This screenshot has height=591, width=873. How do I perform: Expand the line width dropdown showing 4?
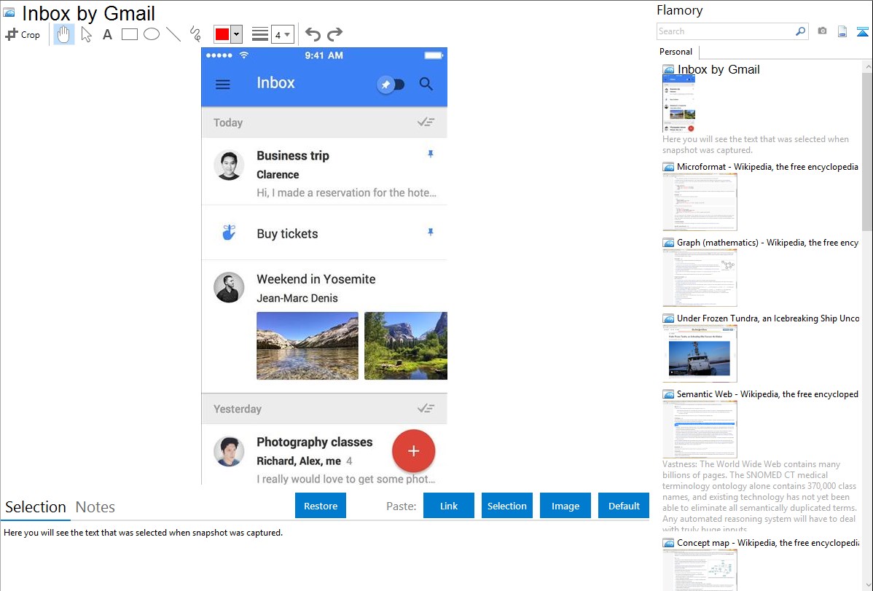[282, 34]
